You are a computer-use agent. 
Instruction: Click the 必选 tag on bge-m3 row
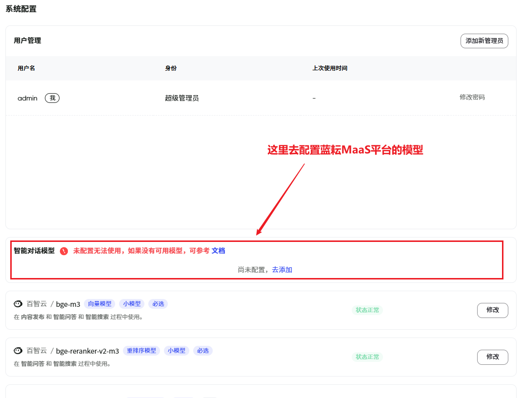point(157,303)
